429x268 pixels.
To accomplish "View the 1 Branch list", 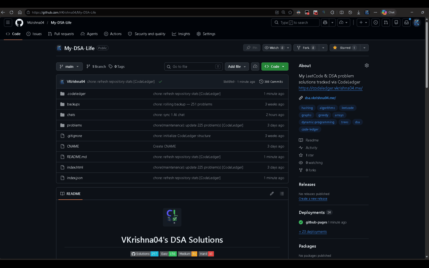I will pyautogui.click(x=96, y=66).
